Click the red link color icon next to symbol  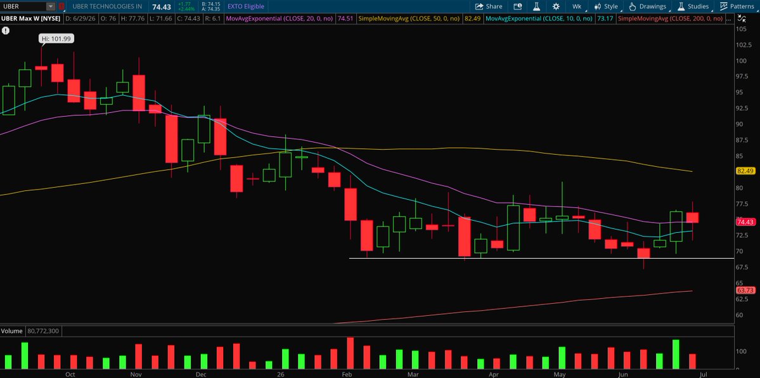61,6
